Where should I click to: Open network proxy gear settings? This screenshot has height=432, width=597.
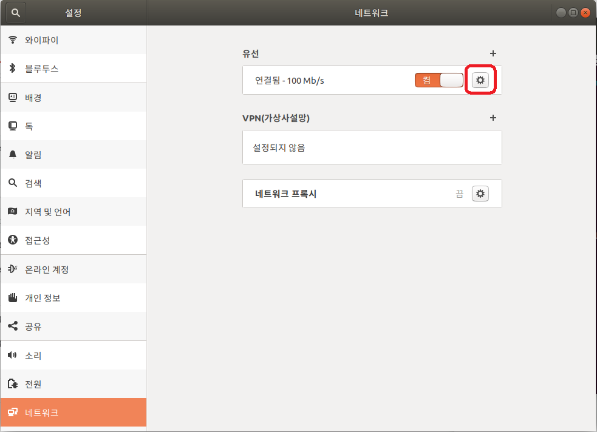(x=480, y=194)
